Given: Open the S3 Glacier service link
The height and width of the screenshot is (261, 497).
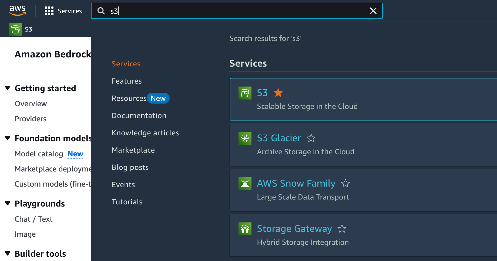Looking at the screenshot, I should (x=279, y=138).
